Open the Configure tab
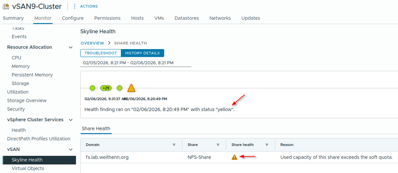The image size is (398, 173). pos(73,18)
